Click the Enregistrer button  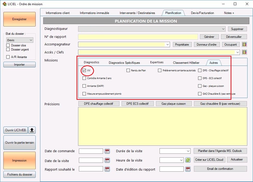[x=20, y=19]
